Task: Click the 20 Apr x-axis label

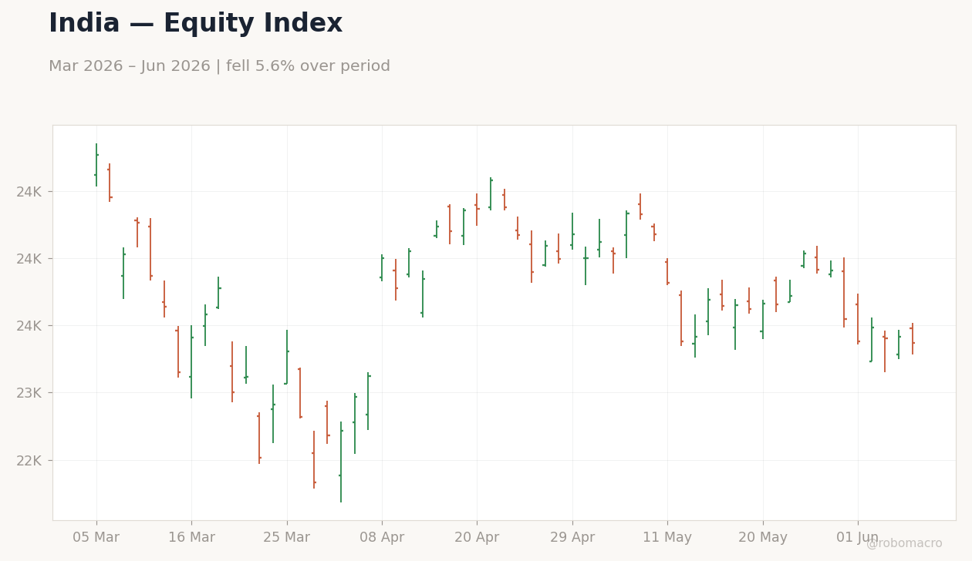Action: (x=477, y=538)
